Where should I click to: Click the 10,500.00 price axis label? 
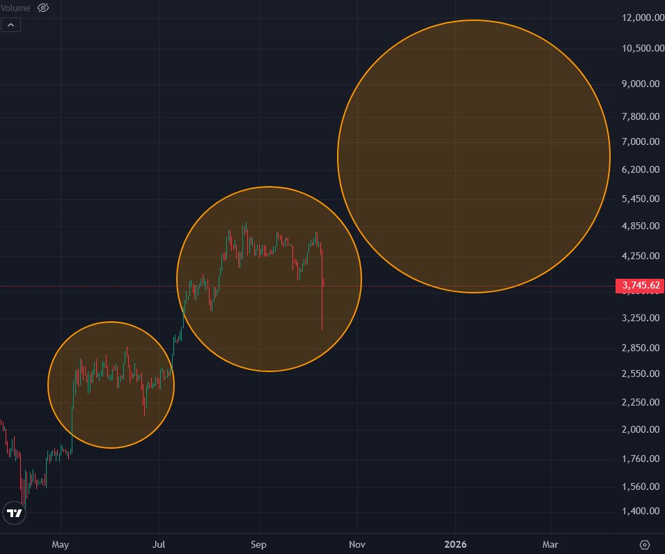pyautogui.click(x=643, y=48)
